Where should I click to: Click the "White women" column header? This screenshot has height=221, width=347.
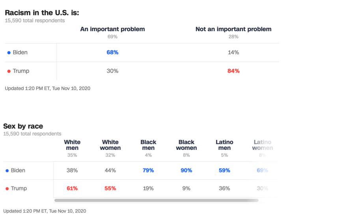point(110,145)
